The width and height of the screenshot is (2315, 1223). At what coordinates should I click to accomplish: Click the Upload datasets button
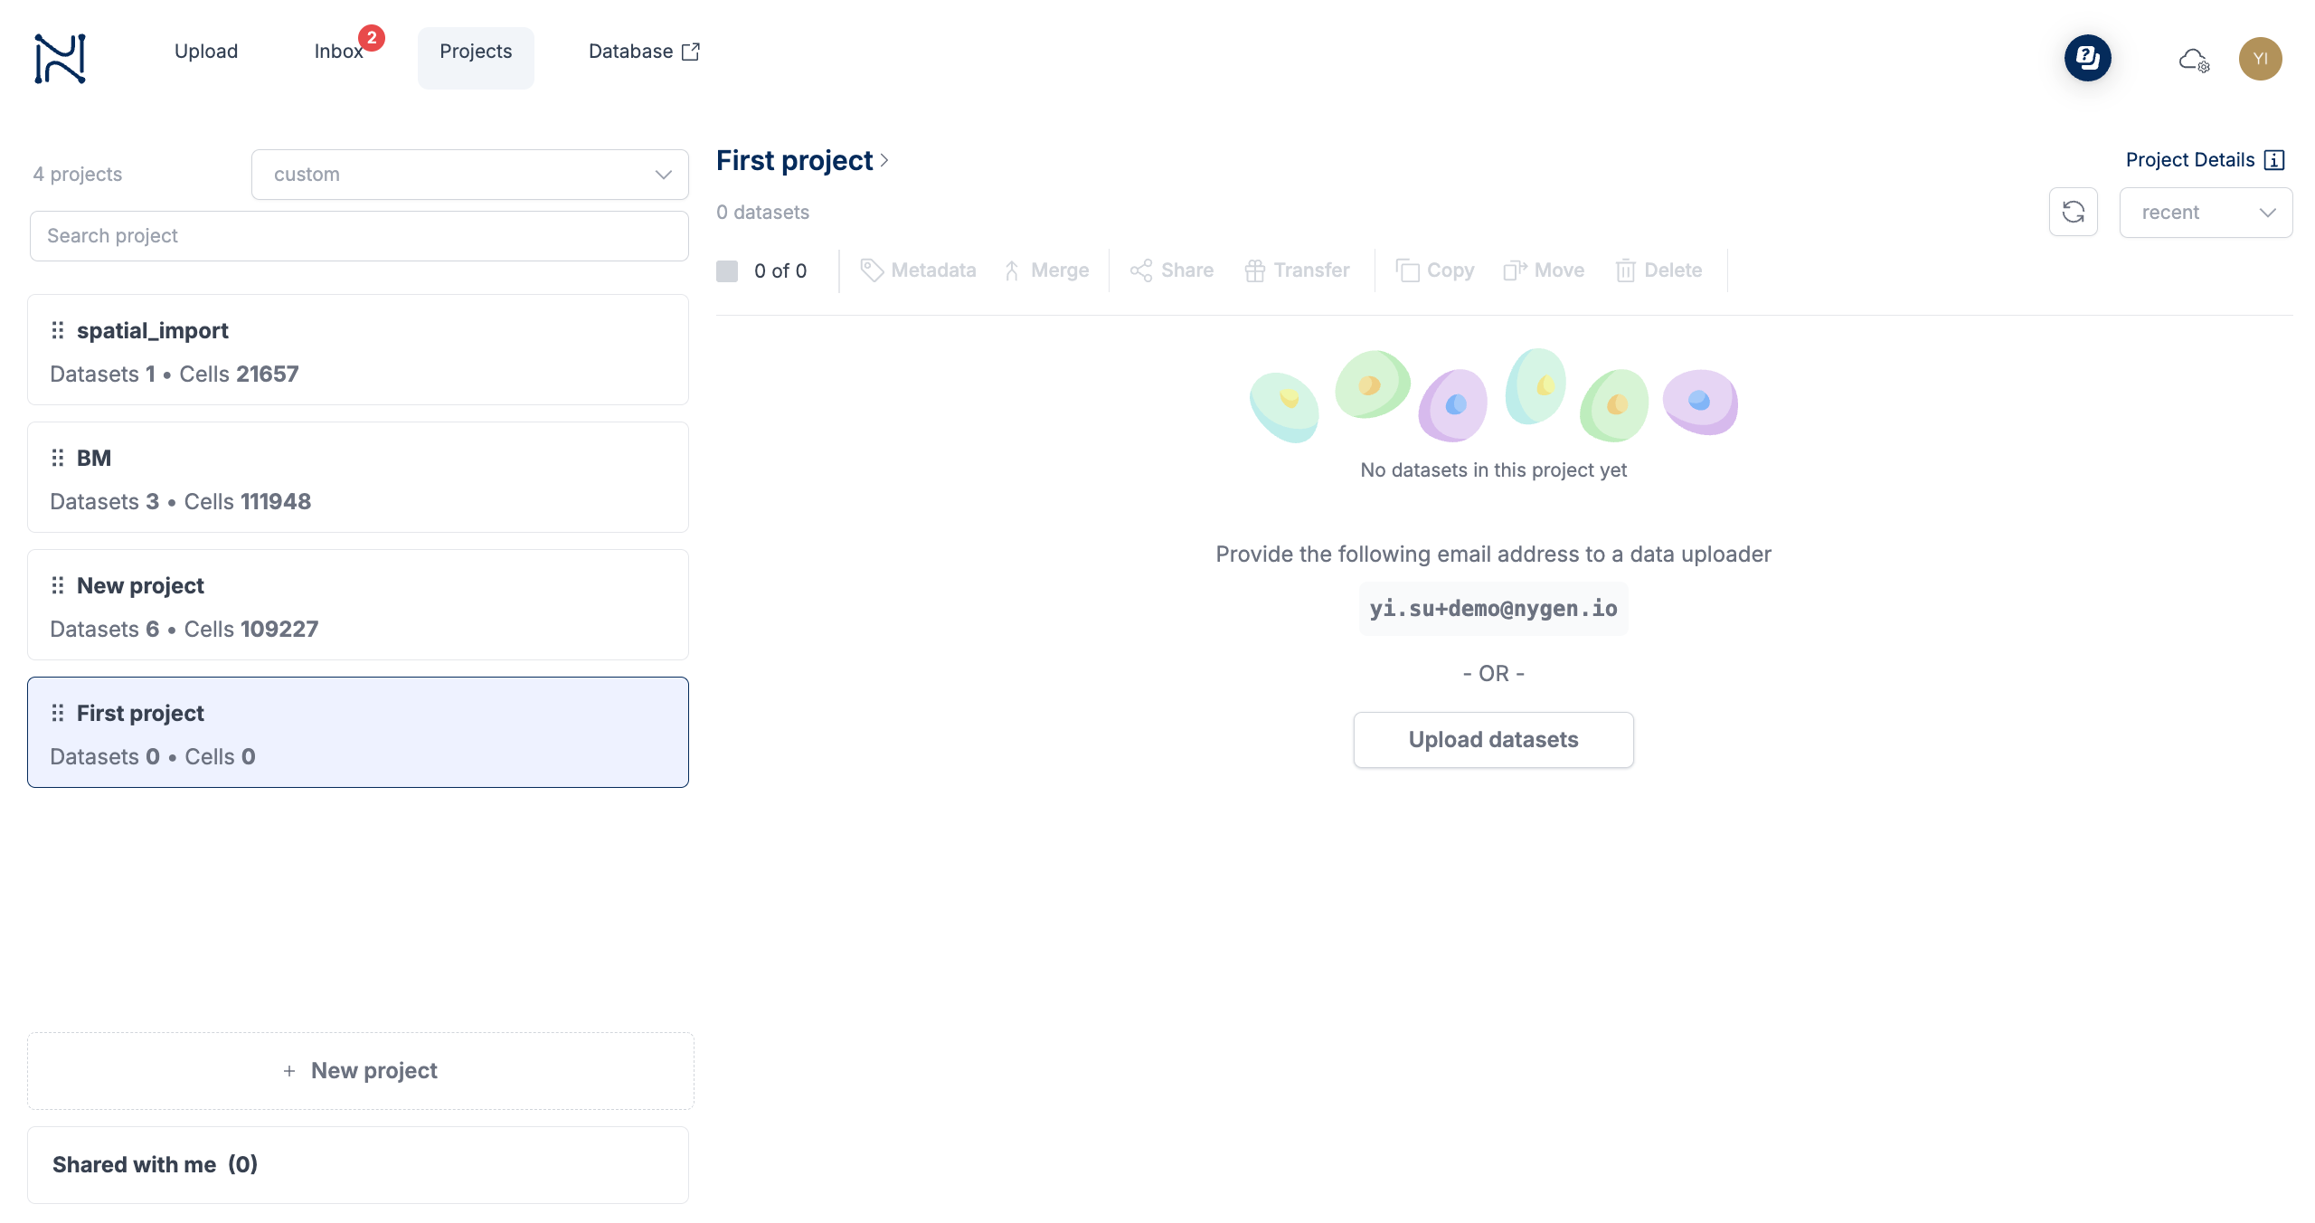pos(1493,740)
